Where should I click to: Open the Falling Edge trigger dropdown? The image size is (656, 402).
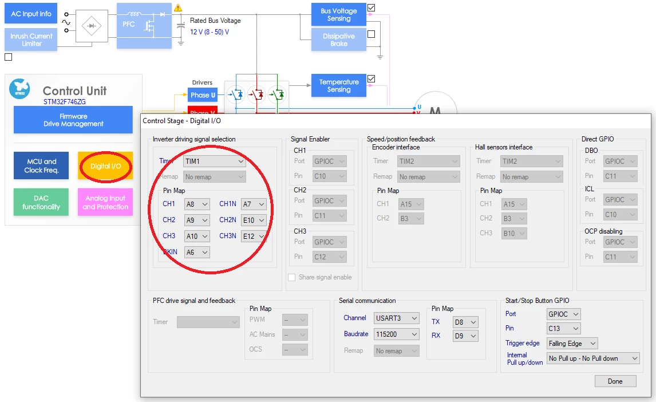(x=572, y=344)
